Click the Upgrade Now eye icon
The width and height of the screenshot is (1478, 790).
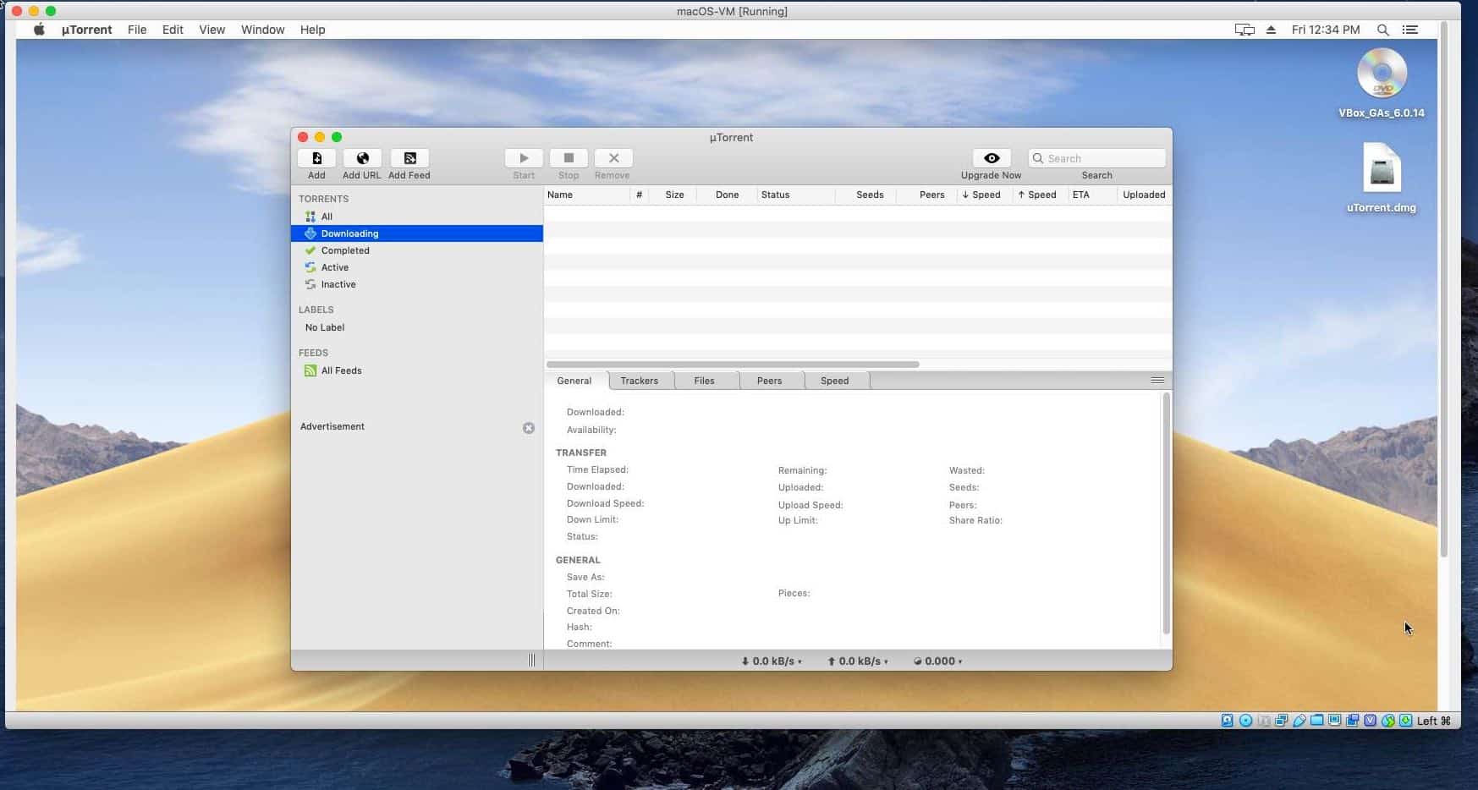click(992, 158)
